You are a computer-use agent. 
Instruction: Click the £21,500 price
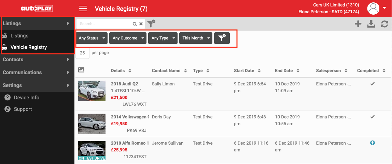(119, 97)
